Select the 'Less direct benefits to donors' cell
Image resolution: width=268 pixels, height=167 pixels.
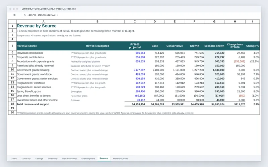click(44, 96)
